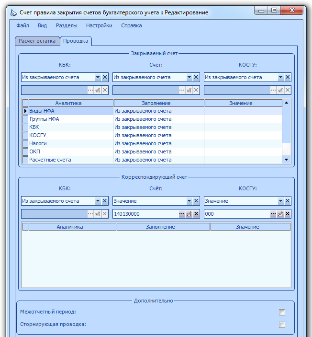Viewport: 312px width, 337px height.
Task: Switch to the Расчет остатка tab
Action: coord(37,41)
